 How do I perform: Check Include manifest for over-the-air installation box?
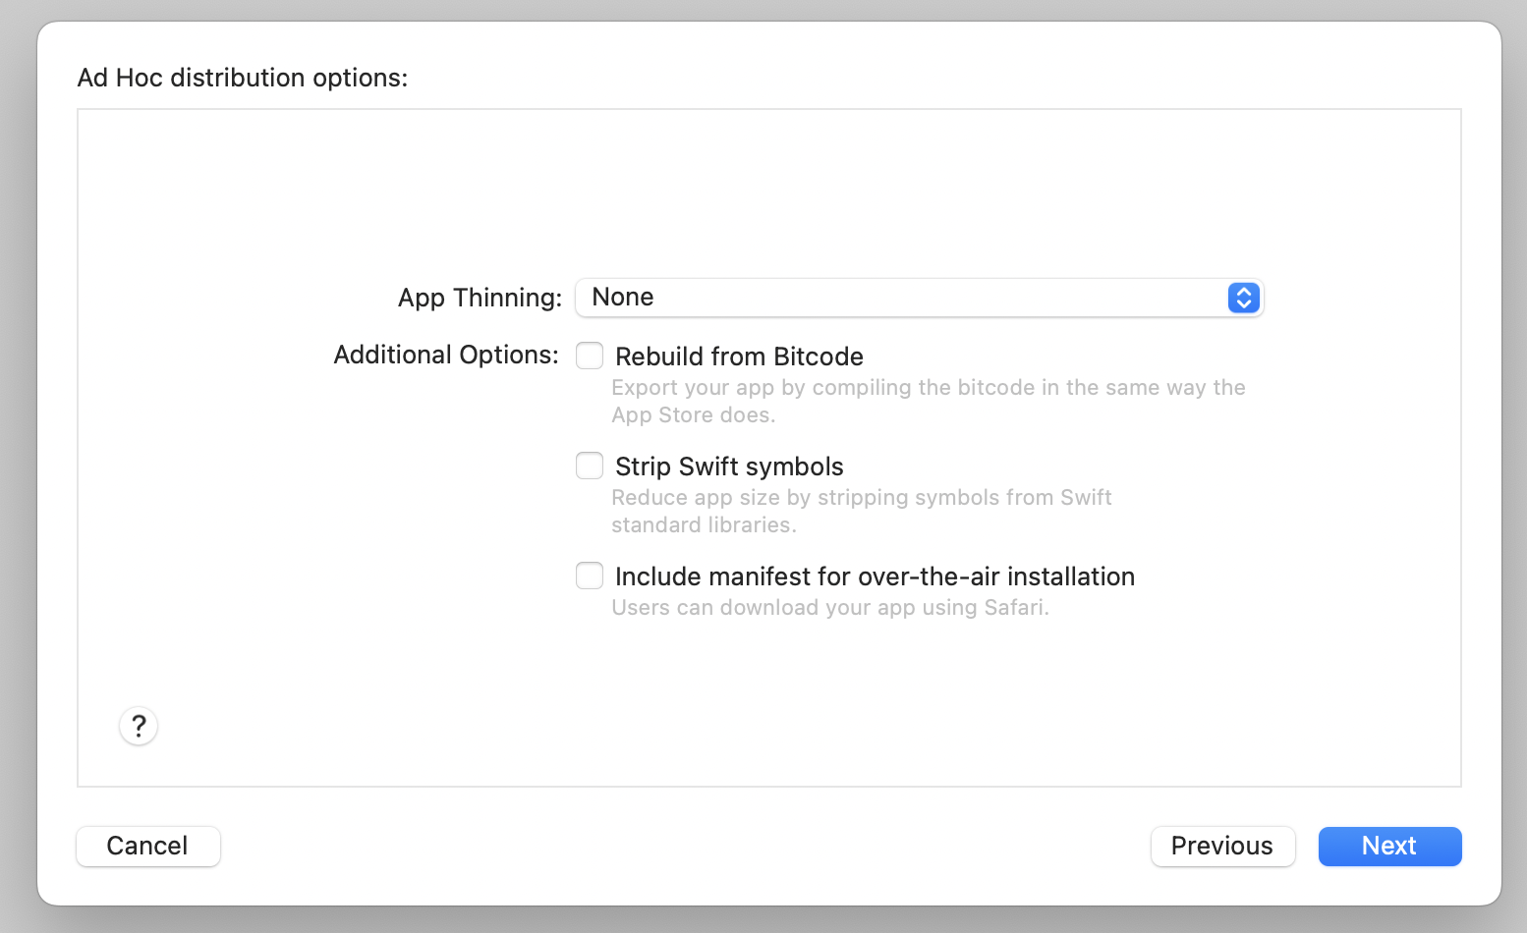pyautogui.click(x=590, y=576)
